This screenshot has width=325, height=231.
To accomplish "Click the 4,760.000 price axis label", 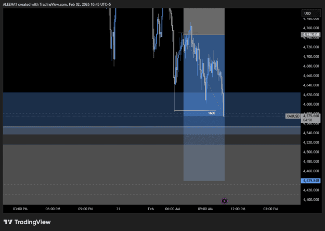I will (311, 28).
